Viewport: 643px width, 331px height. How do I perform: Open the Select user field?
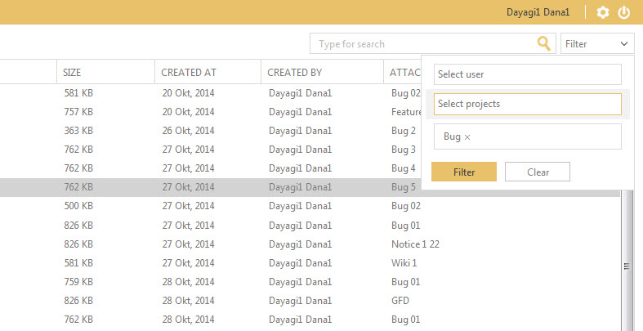527,74
